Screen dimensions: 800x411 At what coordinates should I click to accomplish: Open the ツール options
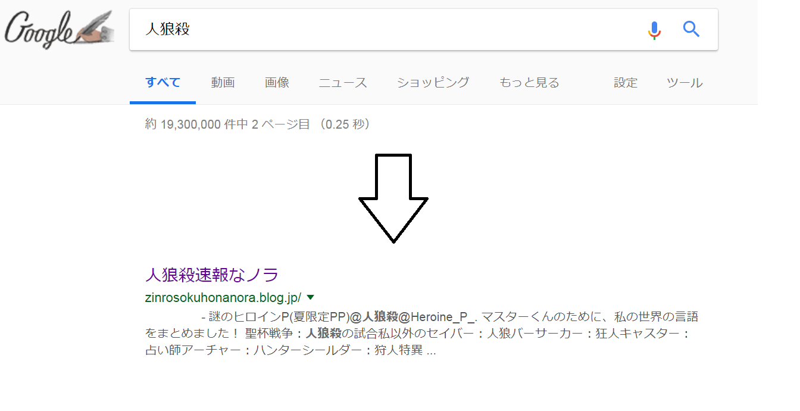[x=685, y=83]
